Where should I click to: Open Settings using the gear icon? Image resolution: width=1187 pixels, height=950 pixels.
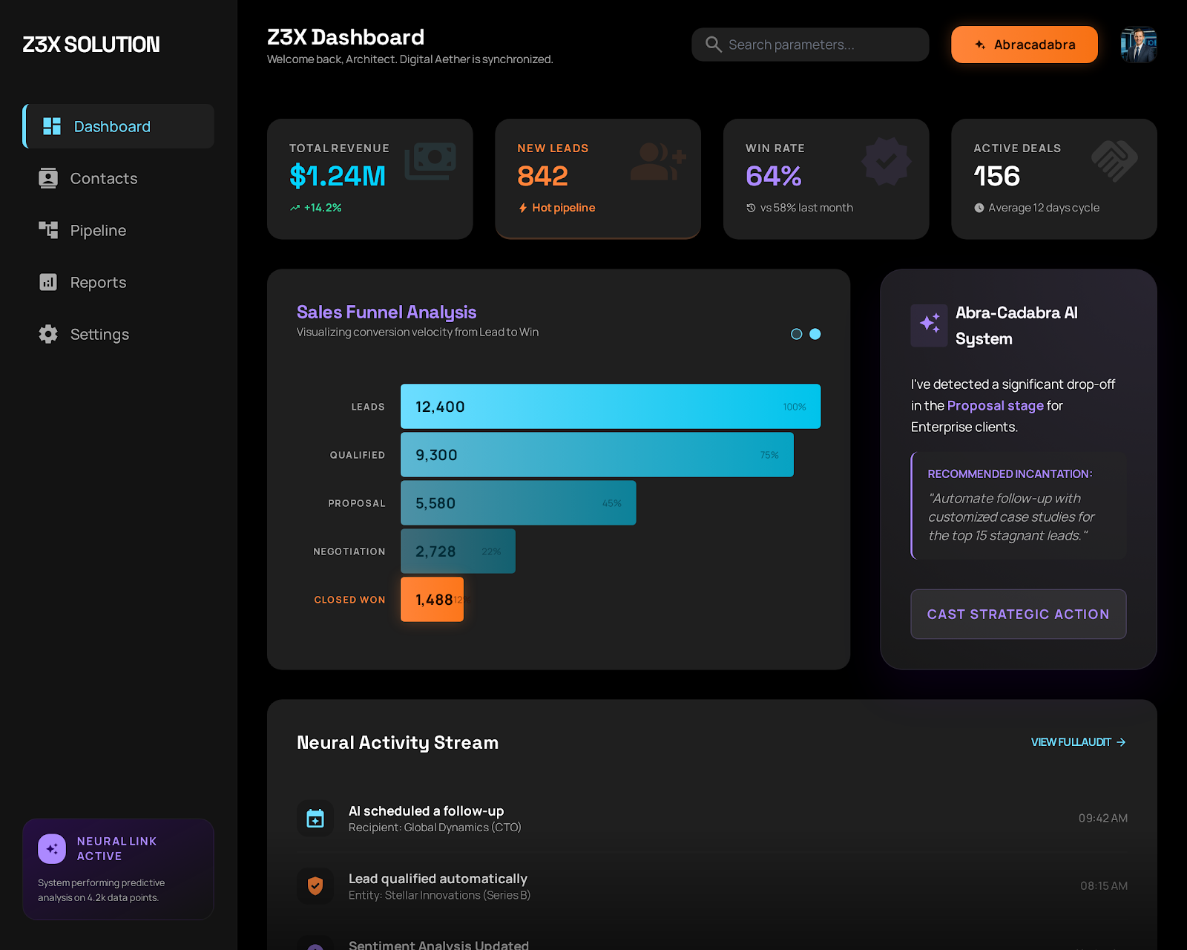(47, 334)
